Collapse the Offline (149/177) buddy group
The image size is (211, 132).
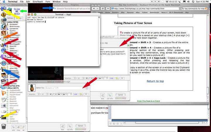pos(13,88)
